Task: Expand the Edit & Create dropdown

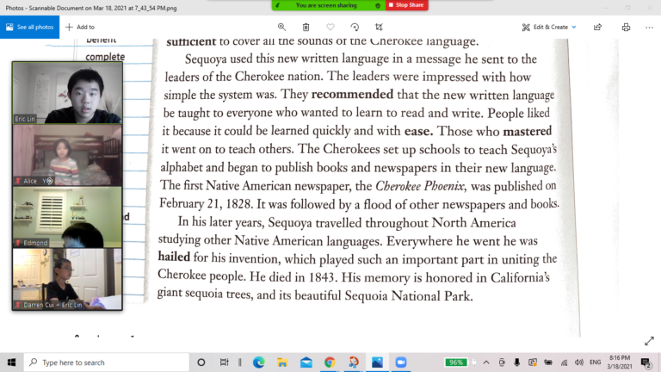Action: click(x=549, y=27)
